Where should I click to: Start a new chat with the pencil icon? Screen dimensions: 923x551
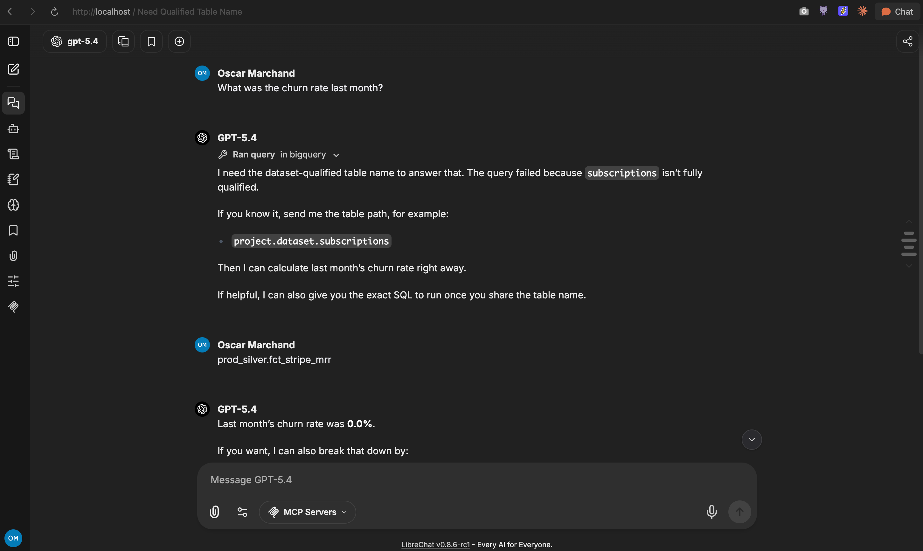(x=13, y=69)
